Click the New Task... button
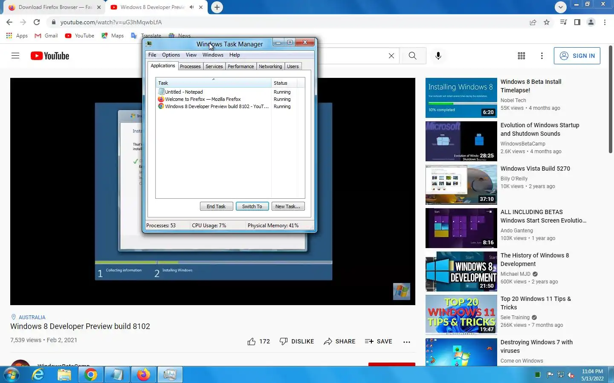This screenshot has height=383, width=614. 288,206
